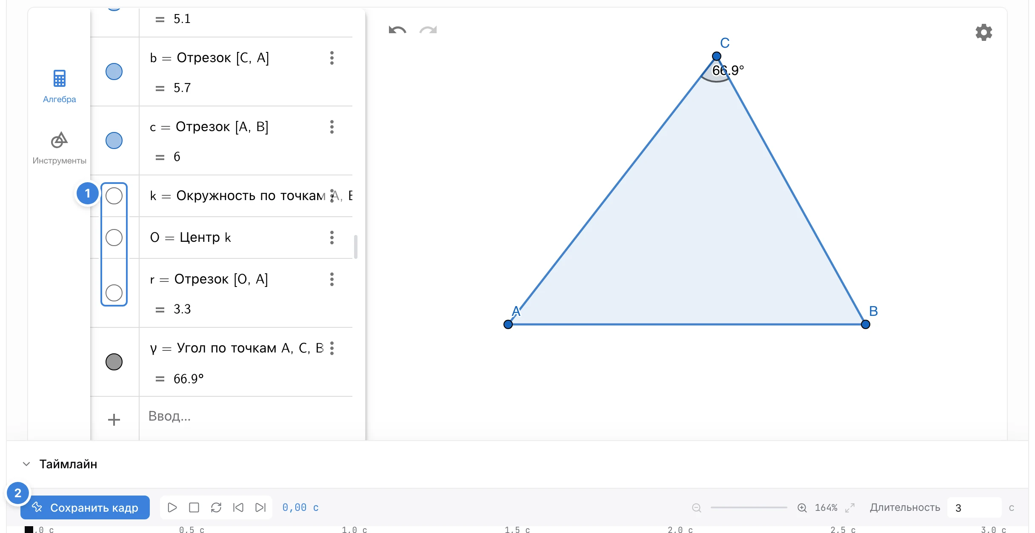1035x533 pixels.
Task: Jump to the timeline start
Action: click(238, 507)
